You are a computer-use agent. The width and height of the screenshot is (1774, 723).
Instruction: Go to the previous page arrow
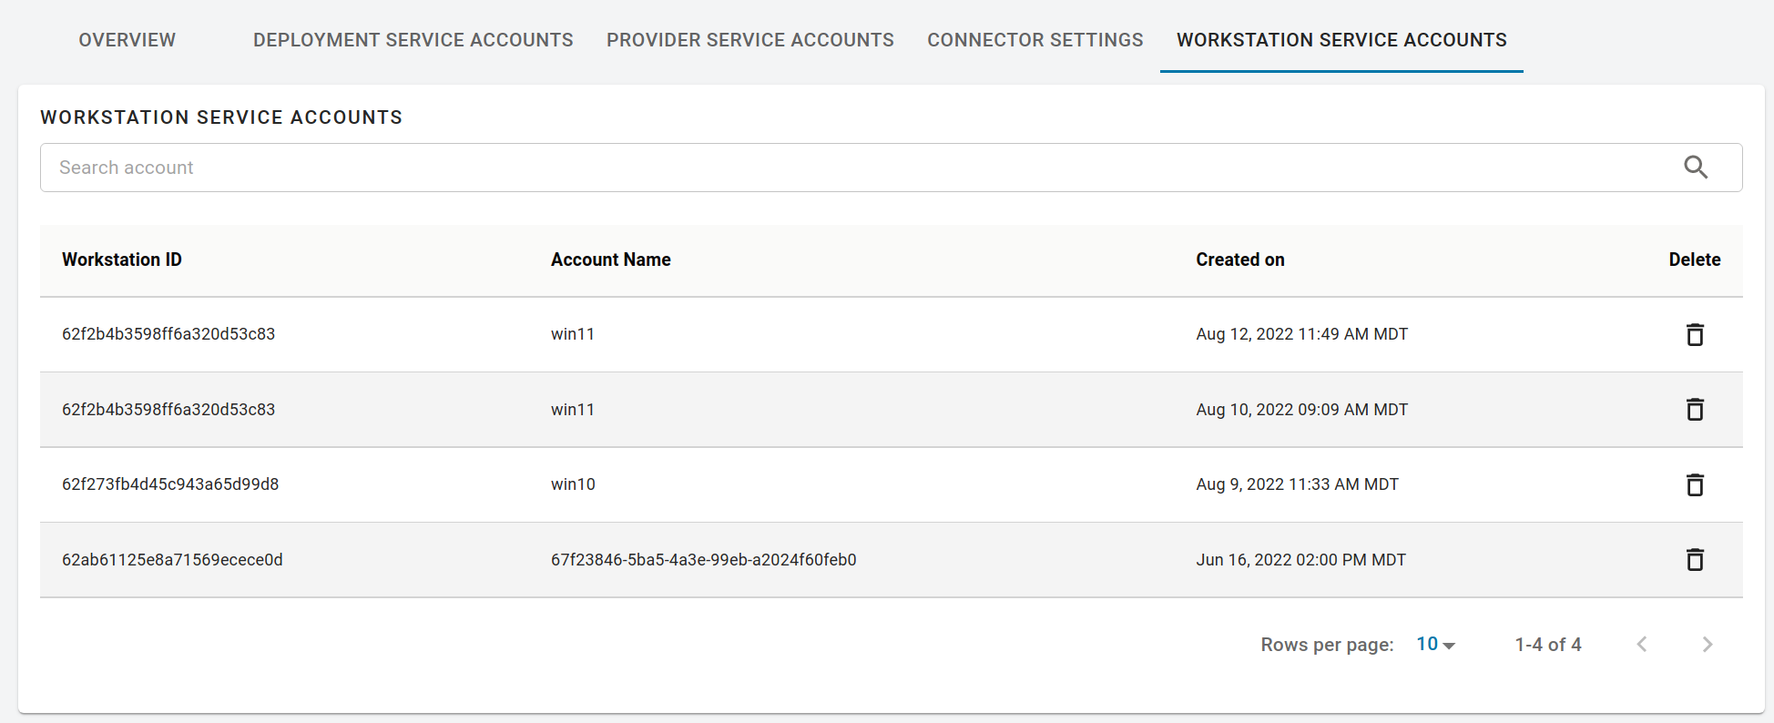[1642, 644]
